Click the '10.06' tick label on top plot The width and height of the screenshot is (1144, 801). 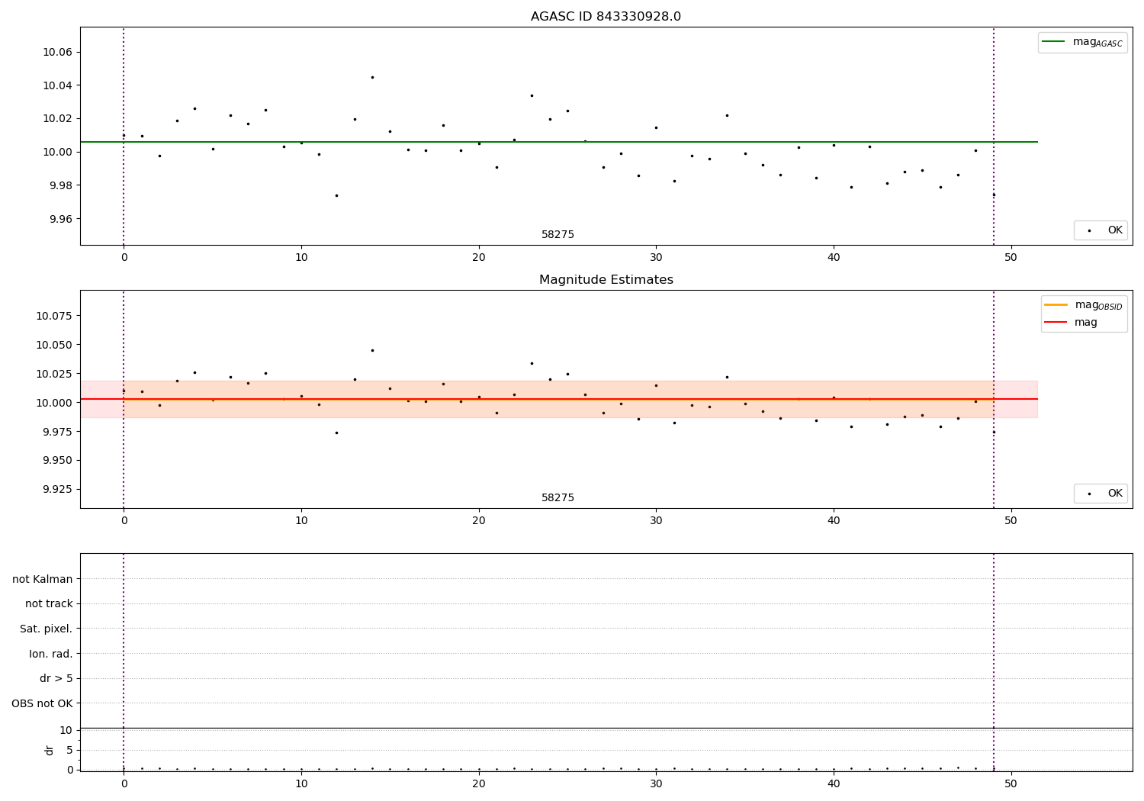click(x=57, y=52)
